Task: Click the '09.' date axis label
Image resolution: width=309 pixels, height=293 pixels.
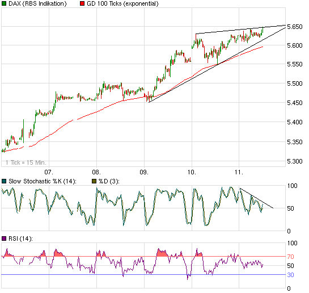Action: [144, 172]
